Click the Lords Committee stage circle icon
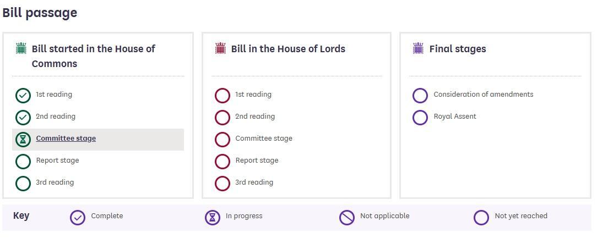The image size is (597, 238). 222,140
